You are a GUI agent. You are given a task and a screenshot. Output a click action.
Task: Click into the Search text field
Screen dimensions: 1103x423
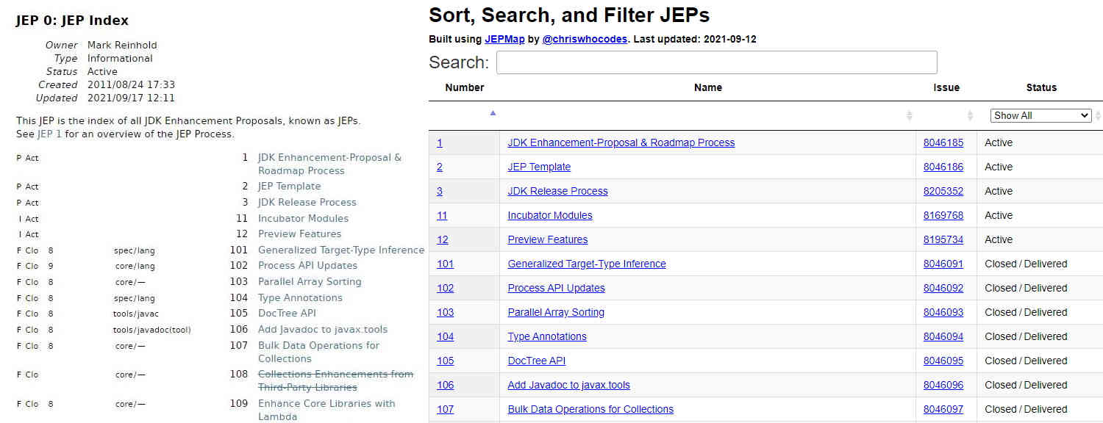716,62
